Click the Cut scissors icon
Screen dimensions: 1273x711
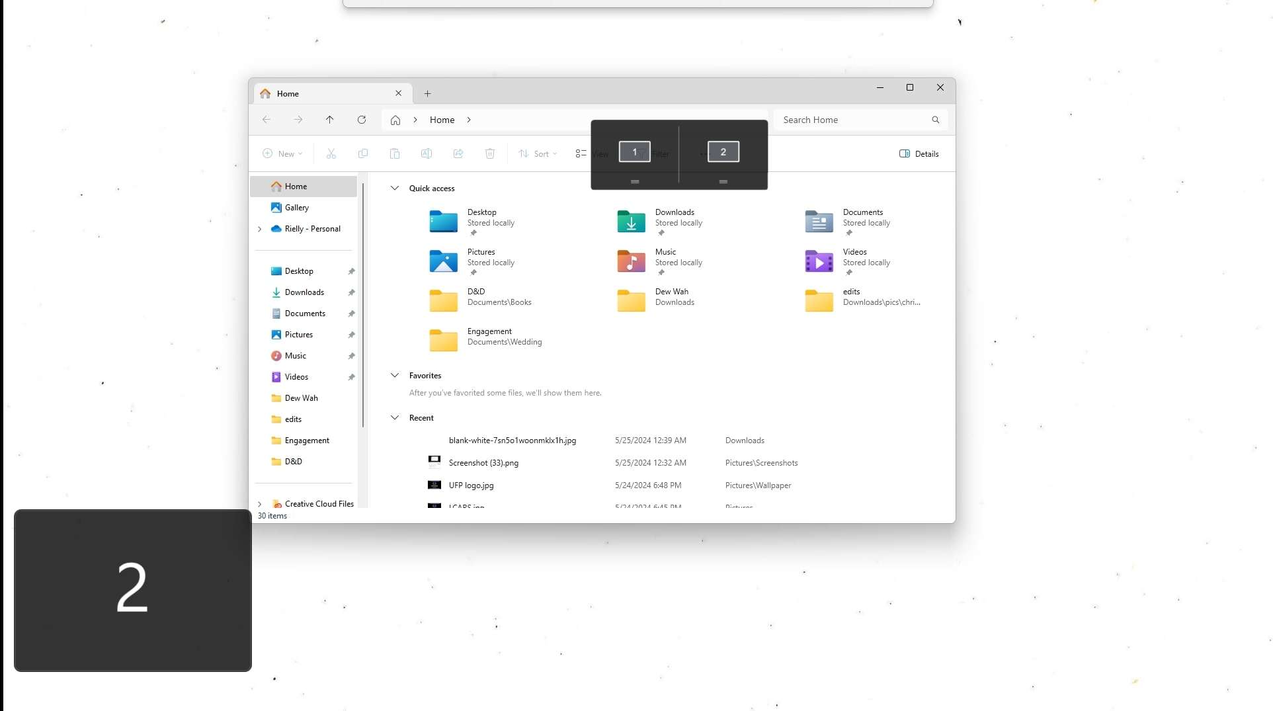tap(331, 153)
